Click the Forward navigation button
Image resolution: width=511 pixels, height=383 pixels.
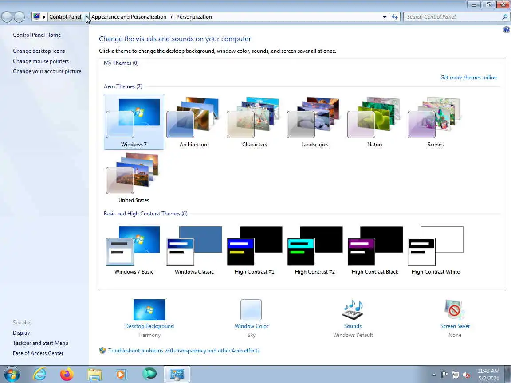point(19,16)
